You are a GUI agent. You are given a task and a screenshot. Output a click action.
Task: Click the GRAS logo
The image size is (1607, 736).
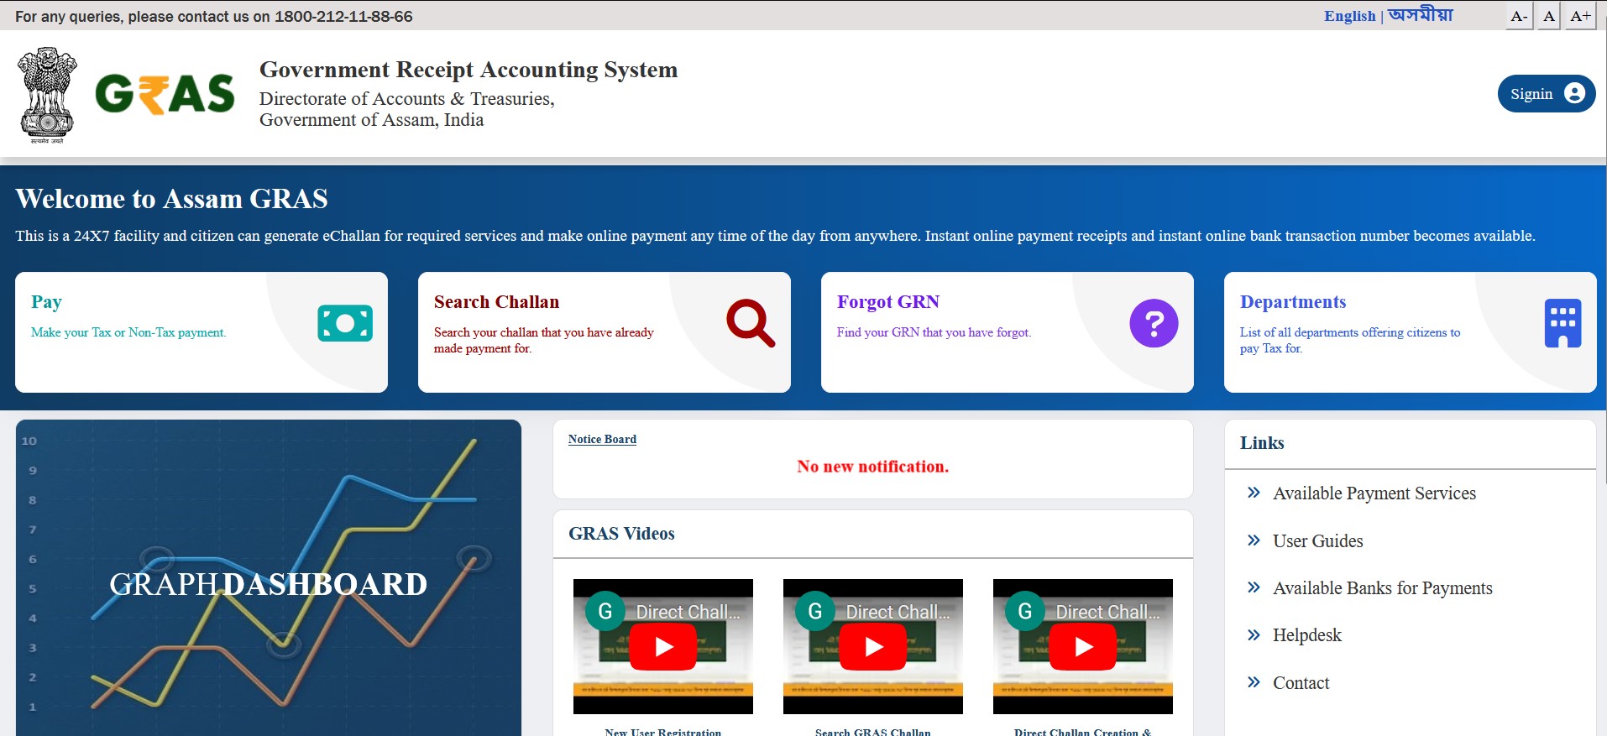coord(165,94)
